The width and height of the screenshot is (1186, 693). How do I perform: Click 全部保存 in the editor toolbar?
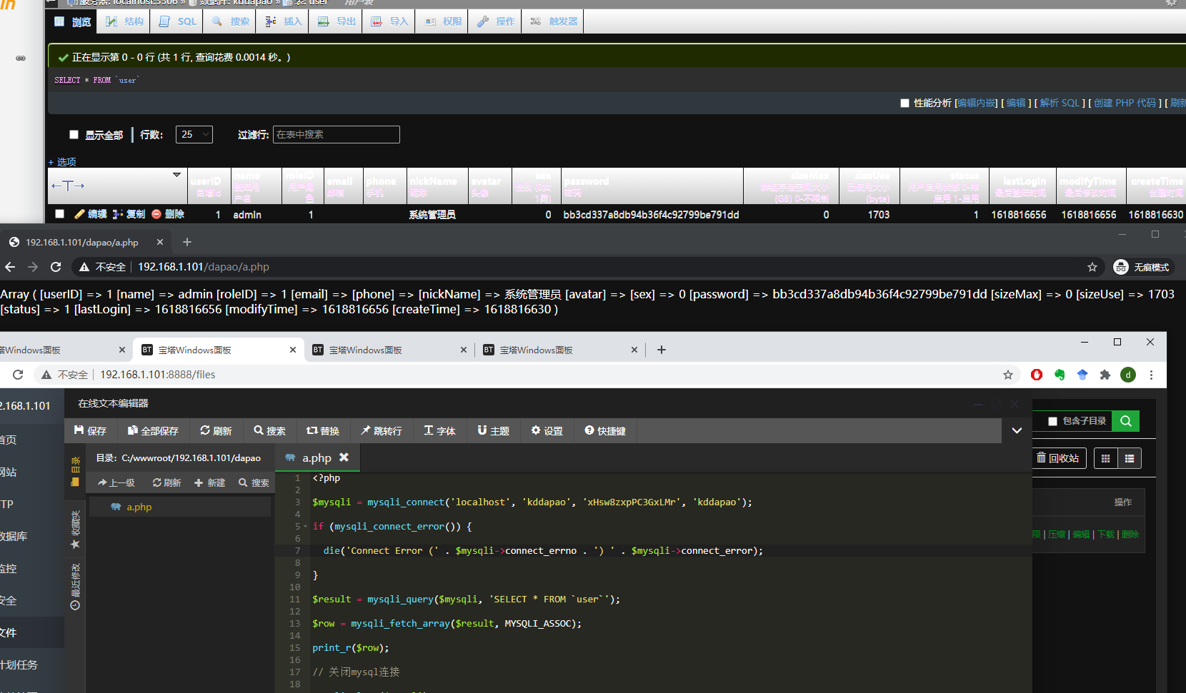point(153,430)
